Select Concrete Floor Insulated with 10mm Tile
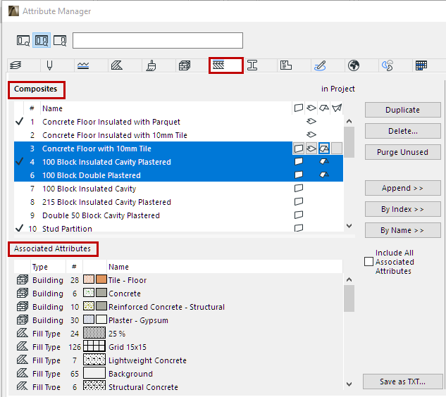The width and height of the screenshot is (446, 397). click(179, 135)
